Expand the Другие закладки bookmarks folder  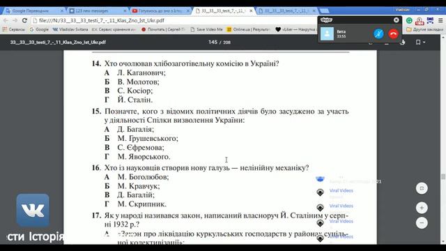(424, 29)
